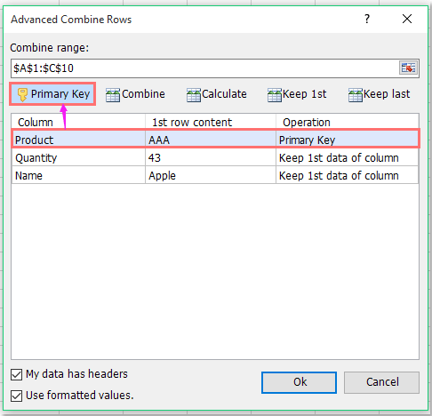Image resolution: width=432 pixels, height=416 pixels.
Task: Close the Advanced Combine Rows dialog
Action: [x=407, y=19]
